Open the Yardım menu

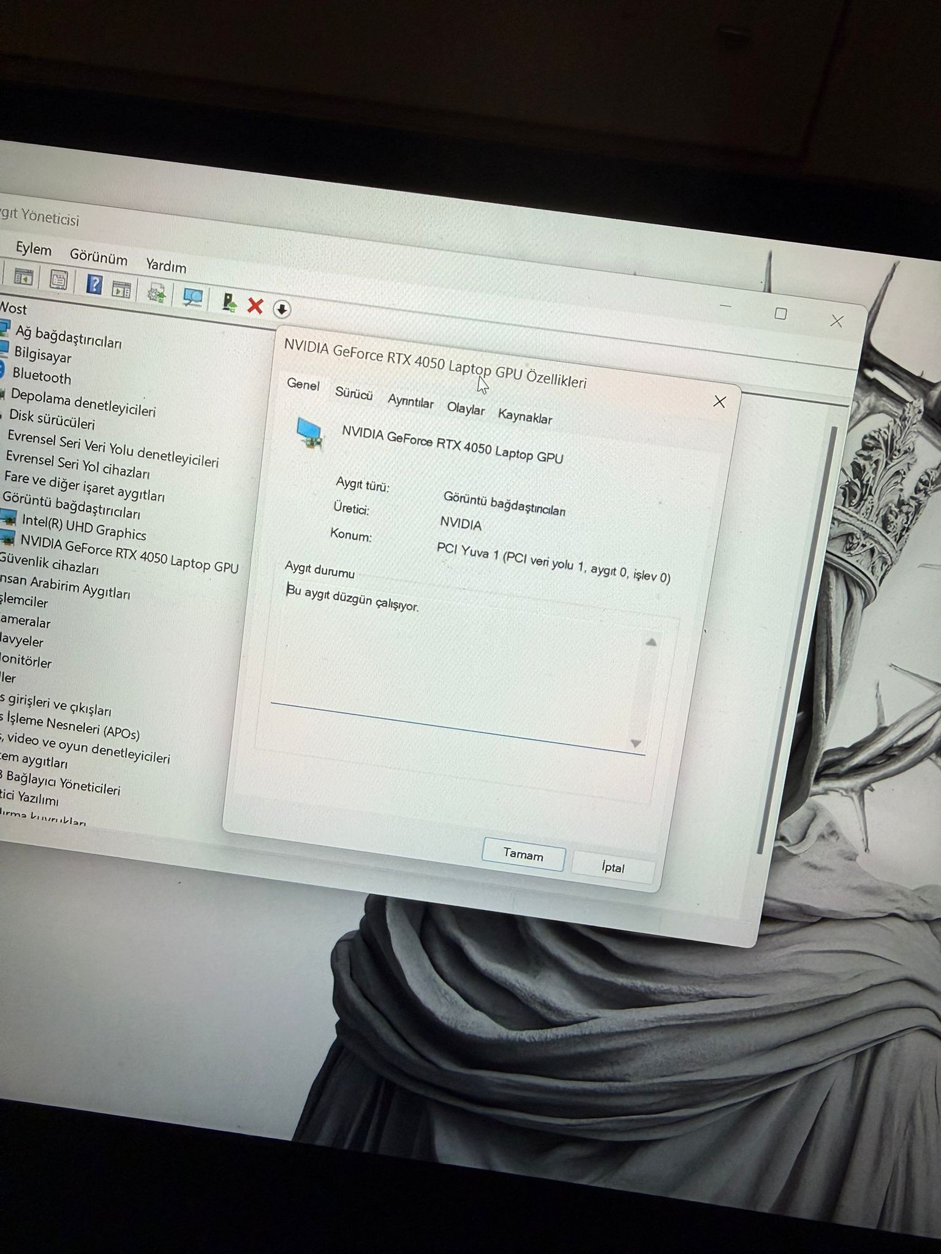click(x=166, y=266)
